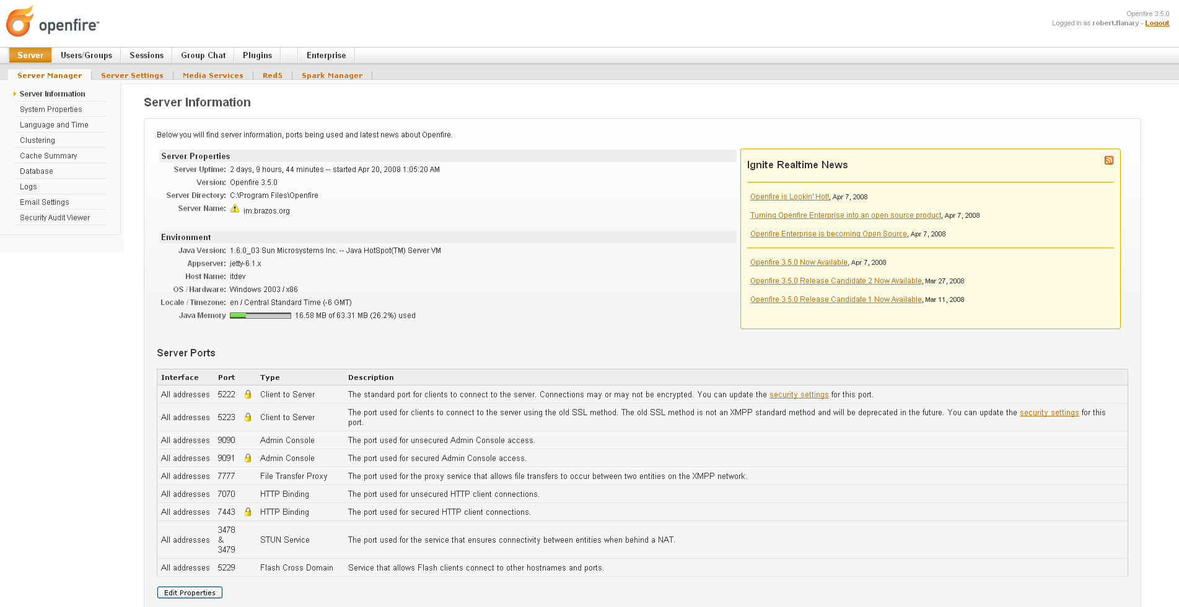Viewport: 1179px width, 607px height.
Task: Open the Media Services sub-tab
Action: coord(213,75)
